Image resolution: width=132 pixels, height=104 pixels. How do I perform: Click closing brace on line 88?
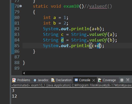[x=24, y=63]
